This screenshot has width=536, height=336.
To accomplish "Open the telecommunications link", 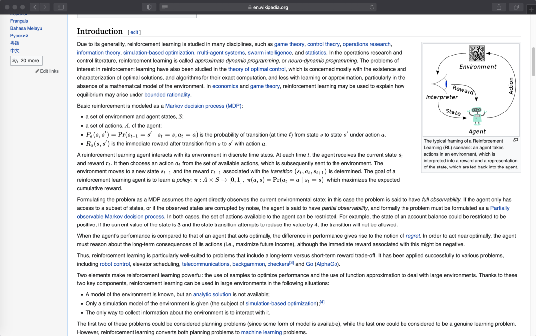I will (x=205, y=264).
